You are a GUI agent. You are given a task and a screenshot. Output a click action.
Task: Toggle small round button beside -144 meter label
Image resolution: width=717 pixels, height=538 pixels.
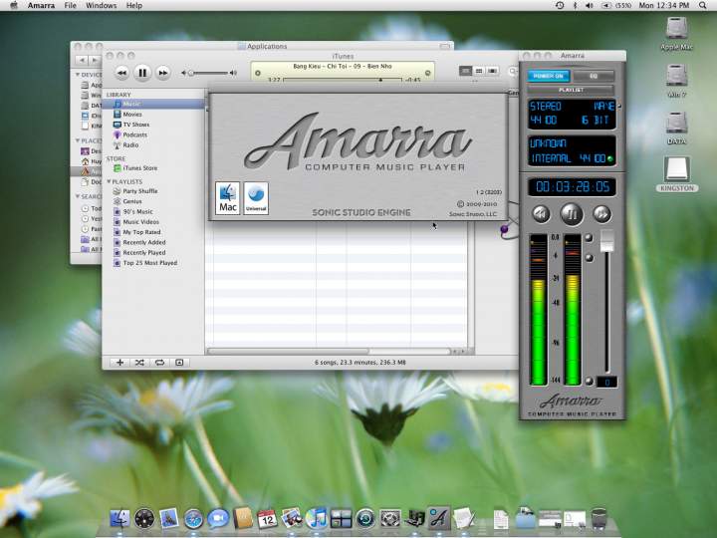coord(589,381)
